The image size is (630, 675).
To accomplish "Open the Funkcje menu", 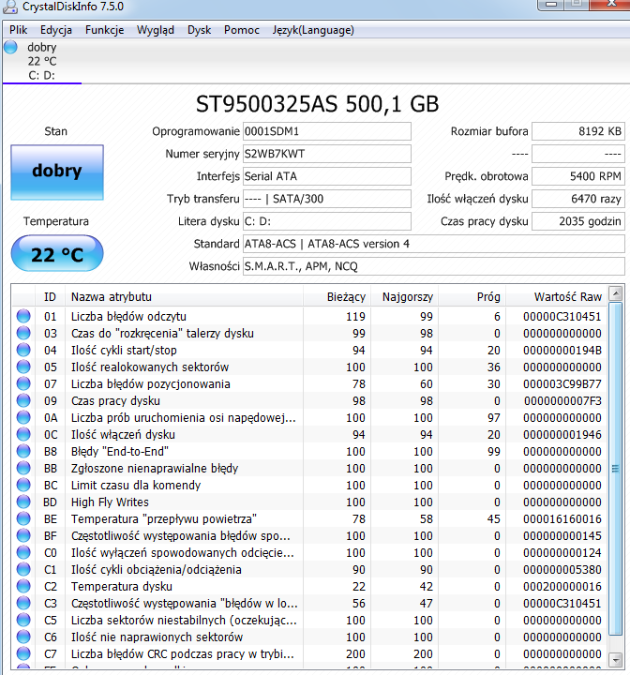I will pyautogui.click(x=105, y=30).
